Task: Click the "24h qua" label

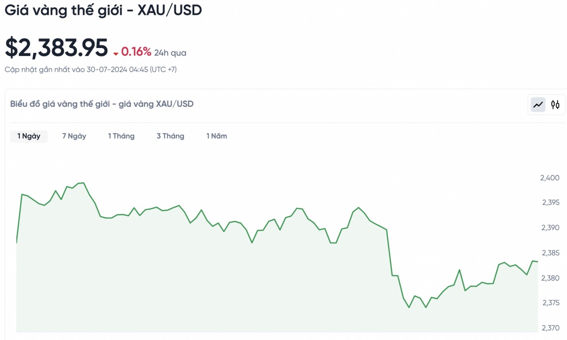Action: [170, 53]
